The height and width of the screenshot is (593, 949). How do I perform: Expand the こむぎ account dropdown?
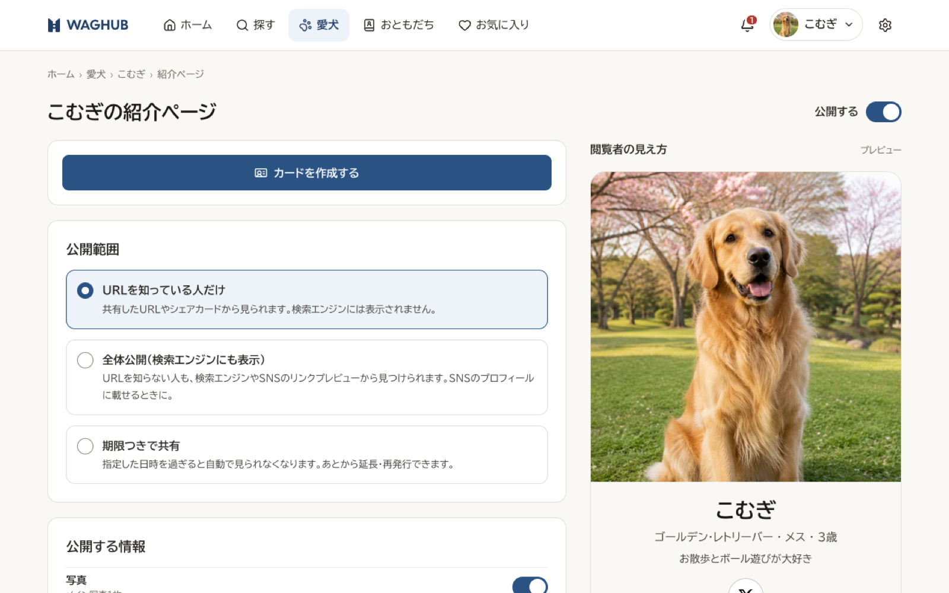click(816, 25)
